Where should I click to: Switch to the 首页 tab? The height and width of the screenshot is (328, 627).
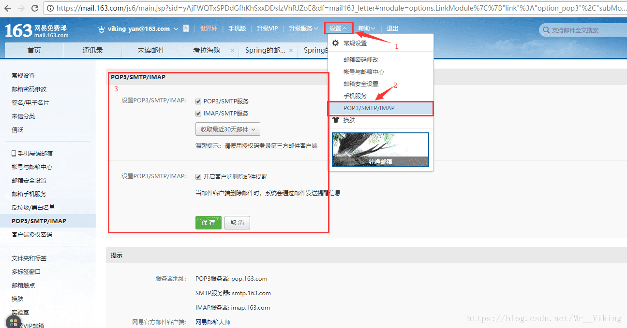pyautogui.click(x=34, y=50)
